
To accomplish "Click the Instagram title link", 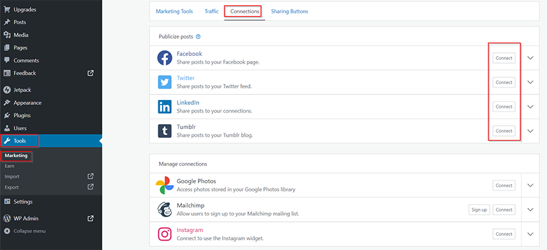I will (190, 230).
